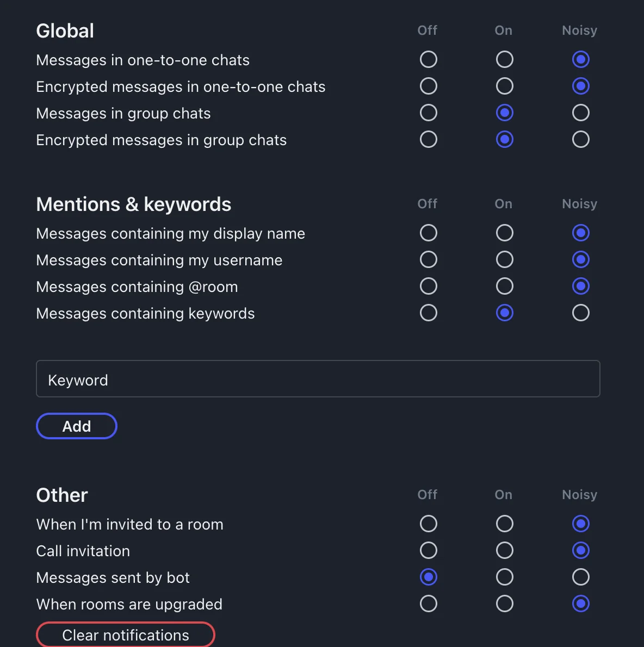
Task: Set Call invitation to On
Action: (x=505, y=550)
